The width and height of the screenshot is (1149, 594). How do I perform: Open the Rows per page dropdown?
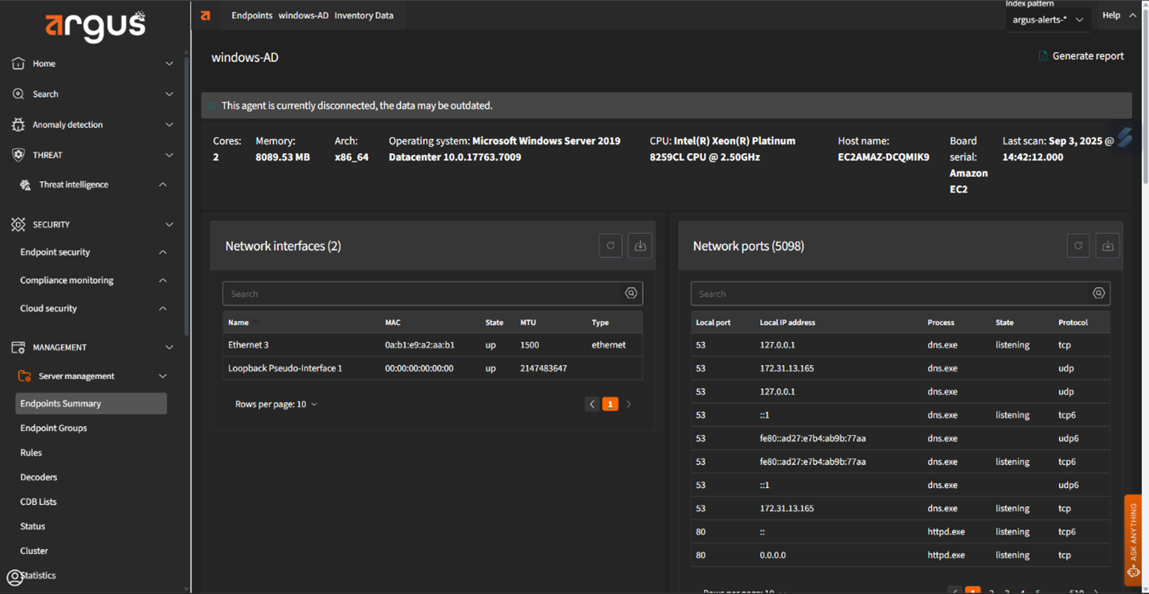pos(276,405)
